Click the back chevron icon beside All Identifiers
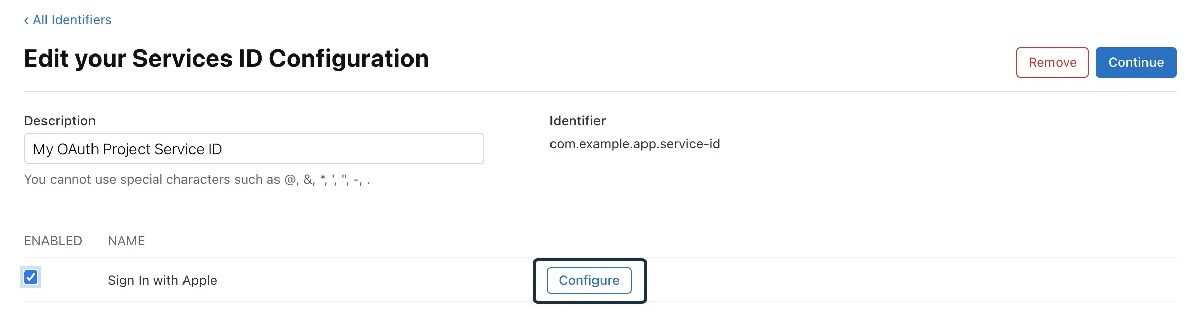Viewport: 1194px width, 325px height. click(26, 20)
